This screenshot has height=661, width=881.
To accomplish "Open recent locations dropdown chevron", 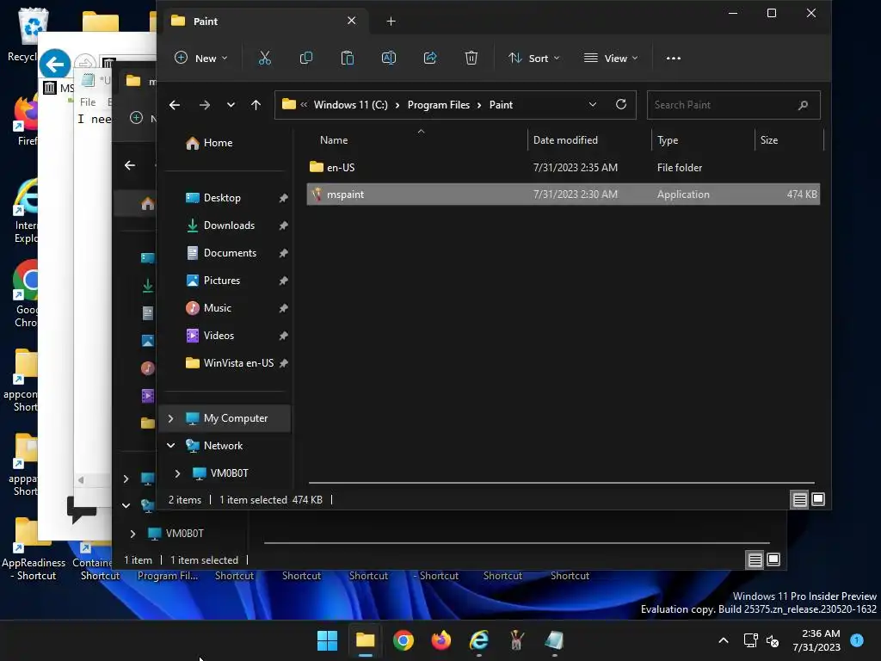I will (x=231, y=105).
